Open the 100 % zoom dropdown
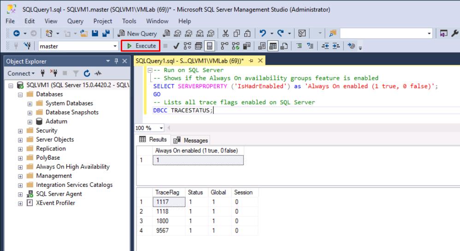460x251 pixels. click(161, 128)
